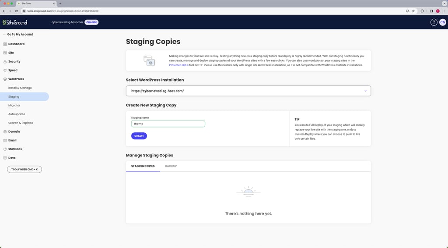Expand the Security sidebar section
Screen dimensions: 448x248
pyautogui.click(x=14, y=61)
